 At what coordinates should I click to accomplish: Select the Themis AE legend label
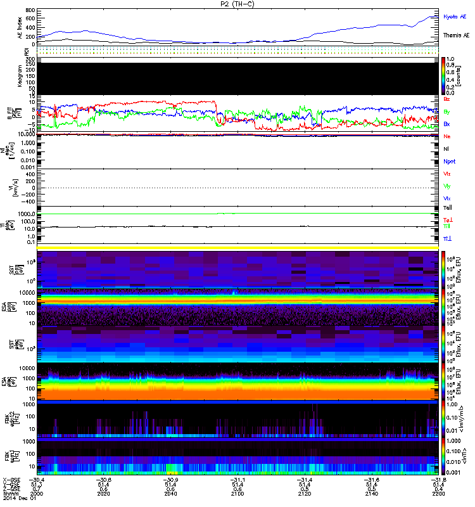click(x=456, y=35)
